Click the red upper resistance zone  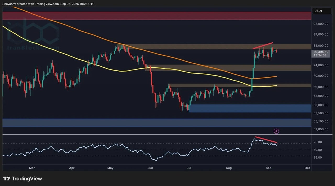point(157,16)
